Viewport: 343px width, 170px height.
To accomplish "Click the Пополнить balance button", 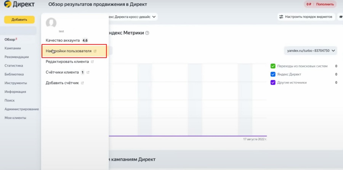I will [x=325, y=4].
